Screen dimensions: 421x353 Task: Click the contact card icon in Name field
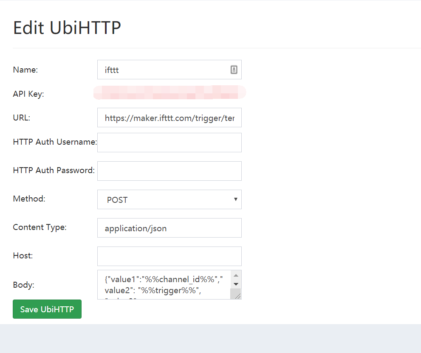[234, 70]
